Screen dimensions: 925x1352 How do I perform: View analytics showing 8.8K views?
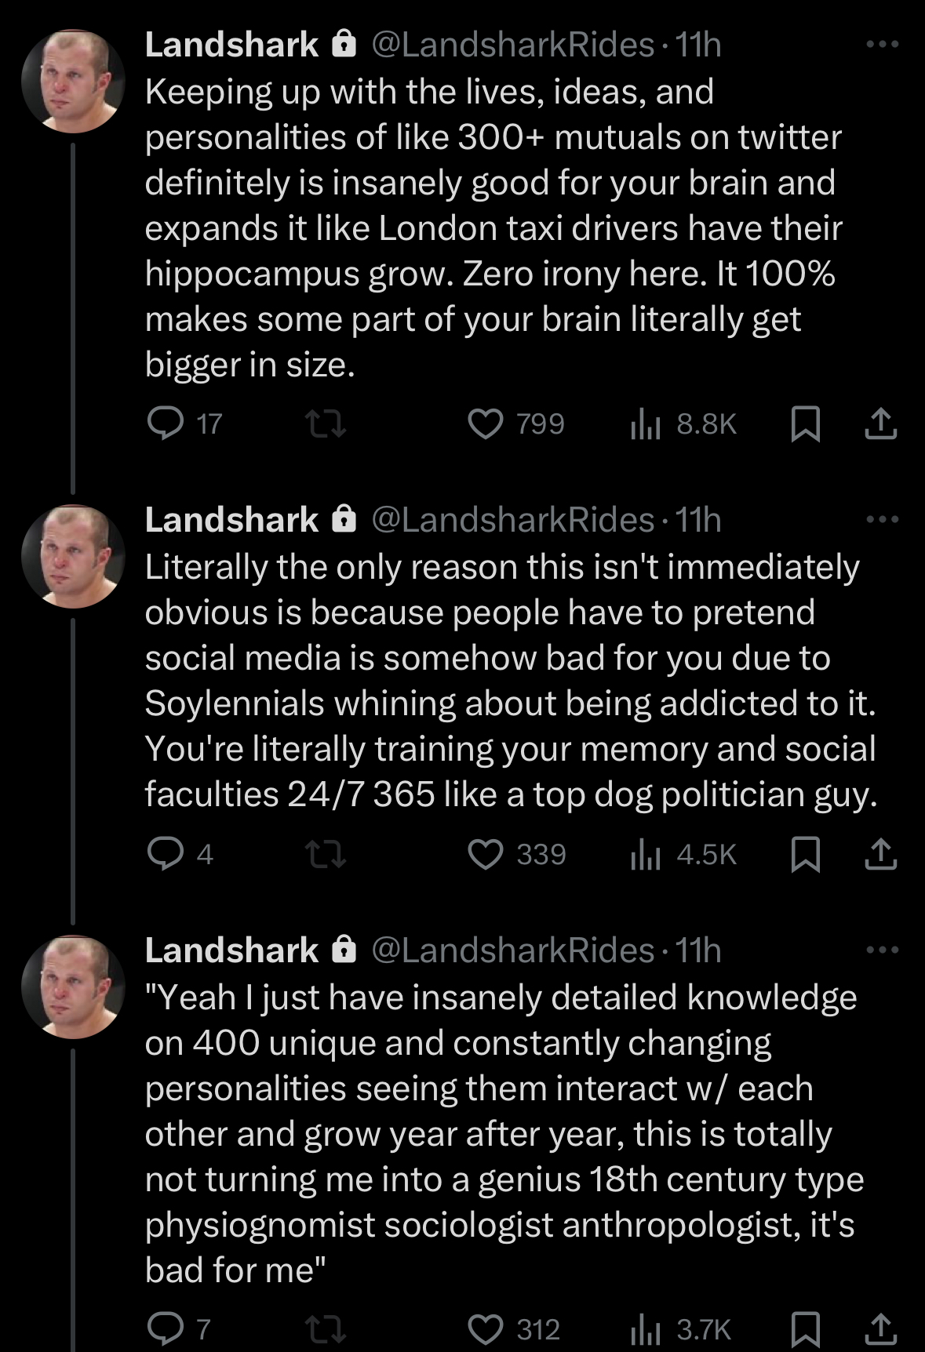tap(683, 424)
